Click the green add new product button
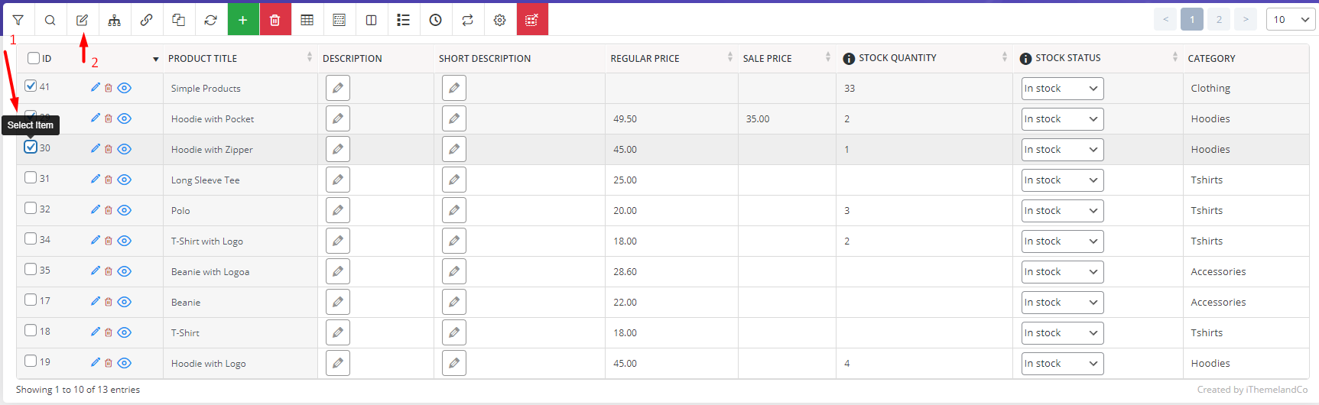1319x405 pixels. click(x=243, y=20)
